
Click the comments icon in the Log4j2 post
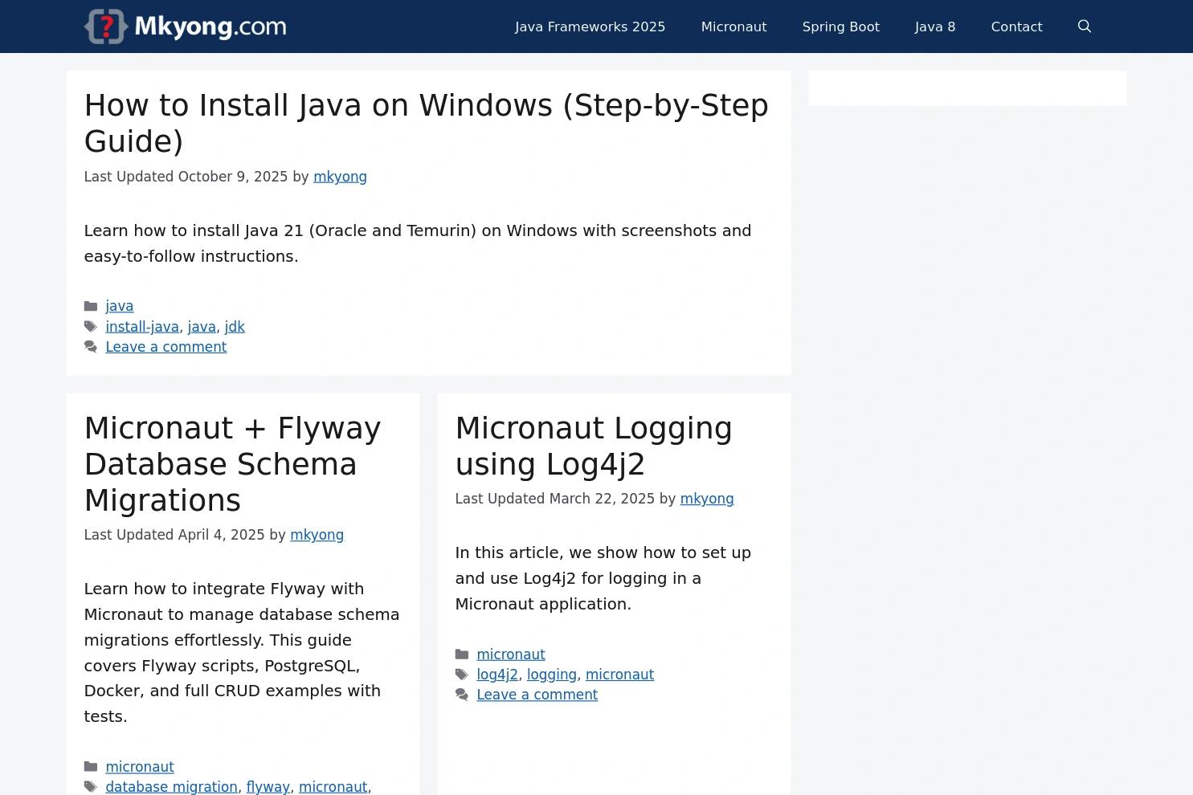pos(462,695)
